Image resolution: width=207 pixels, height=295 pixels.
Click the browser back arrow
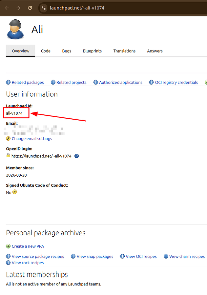7,8
